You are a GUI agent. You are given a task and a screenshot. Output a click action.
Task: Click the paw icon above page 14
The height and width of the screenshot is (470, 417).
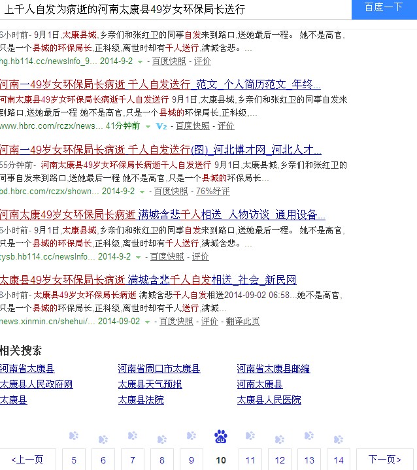pos(338,439)
